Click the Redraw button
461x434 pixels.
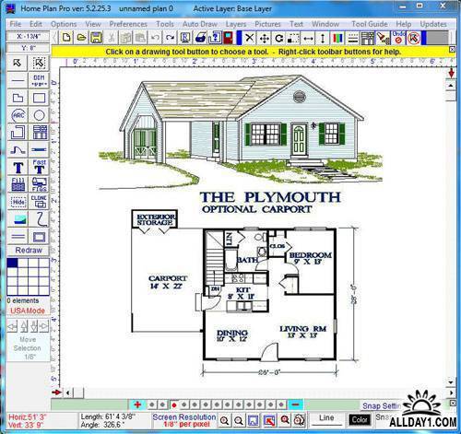coord(29,250)
